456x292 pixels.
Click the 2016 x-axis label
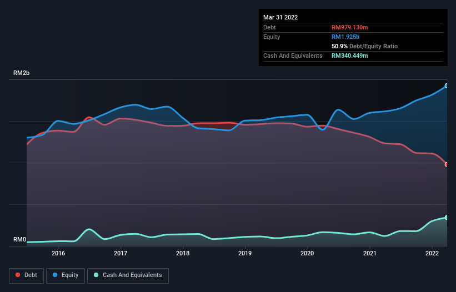point(58,253)
